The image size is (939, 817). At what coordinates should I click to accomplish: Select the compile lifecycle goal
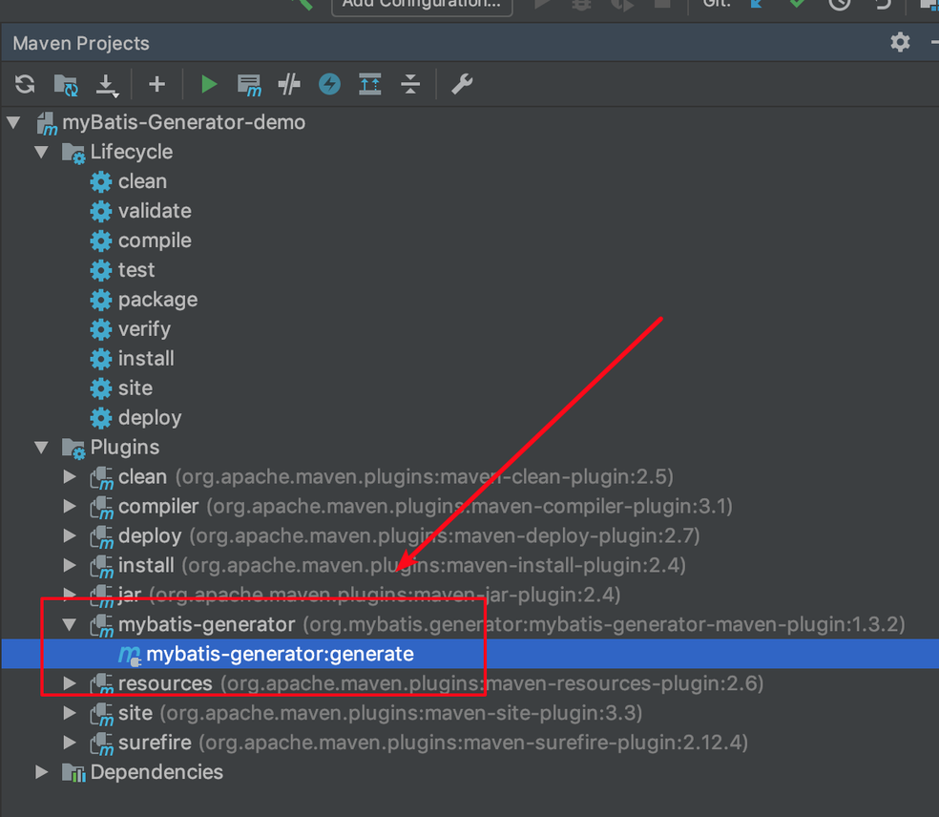coord(155,241)
